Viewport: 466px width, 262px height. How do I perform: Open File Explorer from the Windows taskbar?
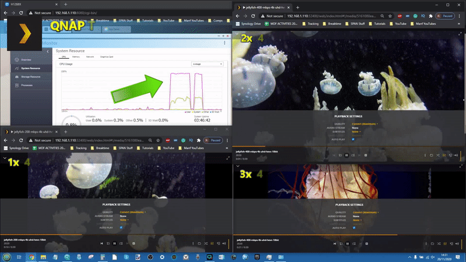coord(43,257)
